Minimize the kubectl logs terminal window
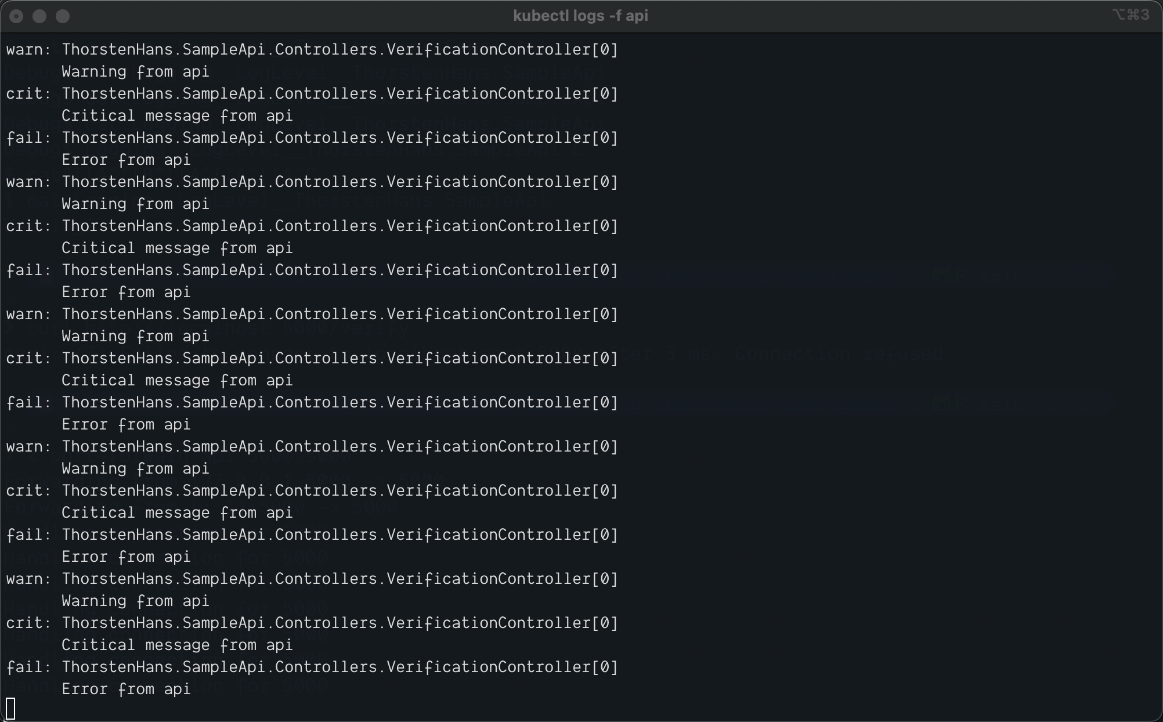 coord(39,16)
